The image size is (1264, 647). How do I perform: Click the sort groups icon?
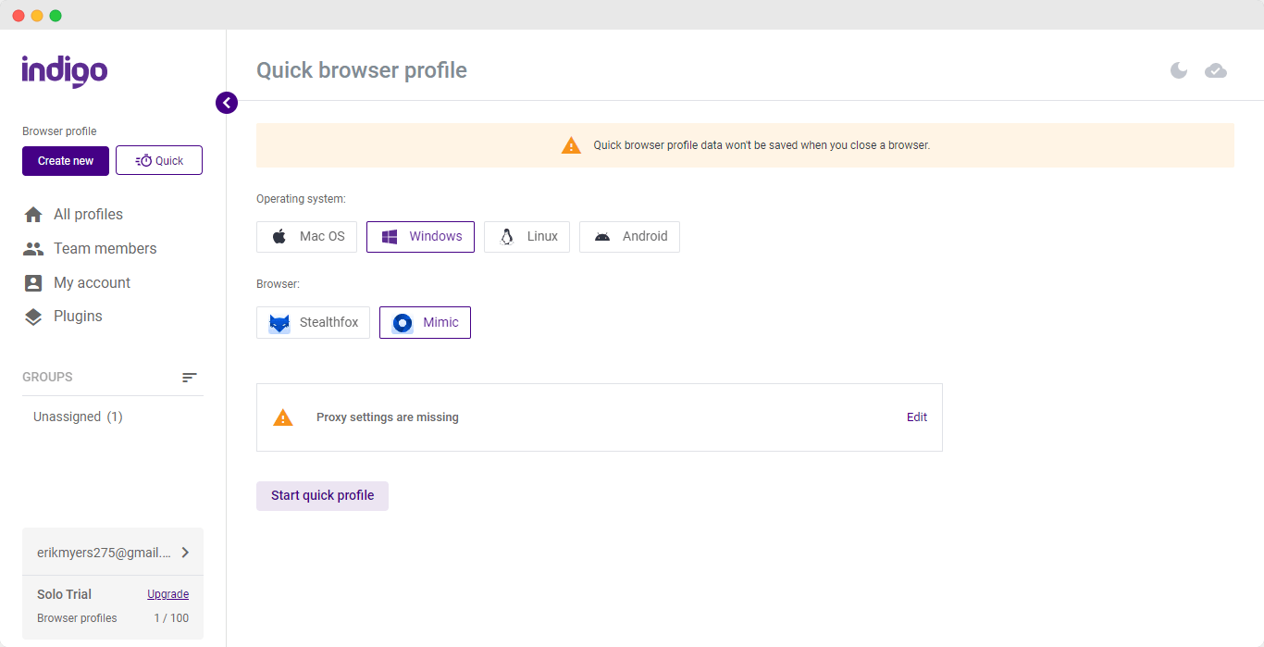(x=190, y=378)
